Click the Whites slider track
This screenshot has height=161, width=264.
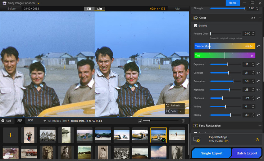[x=225, y=106]
